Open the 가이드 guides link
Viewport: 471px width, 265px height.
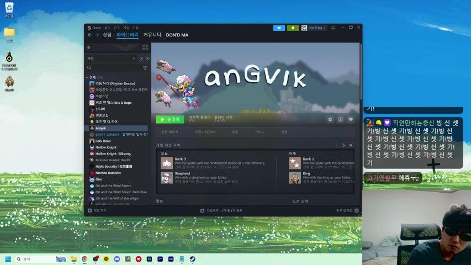click(260, 132)
